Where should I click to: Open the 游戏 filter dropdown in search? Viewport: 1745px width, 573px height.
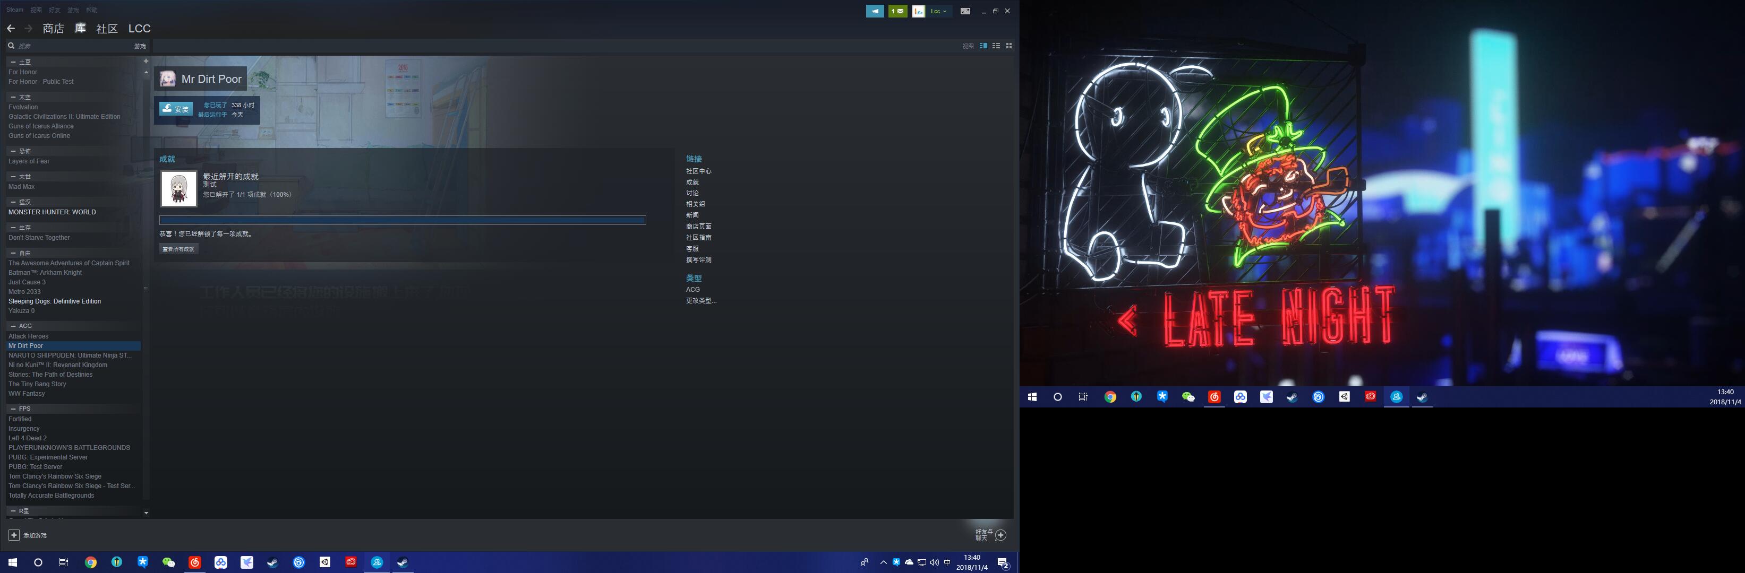[140, 46]
